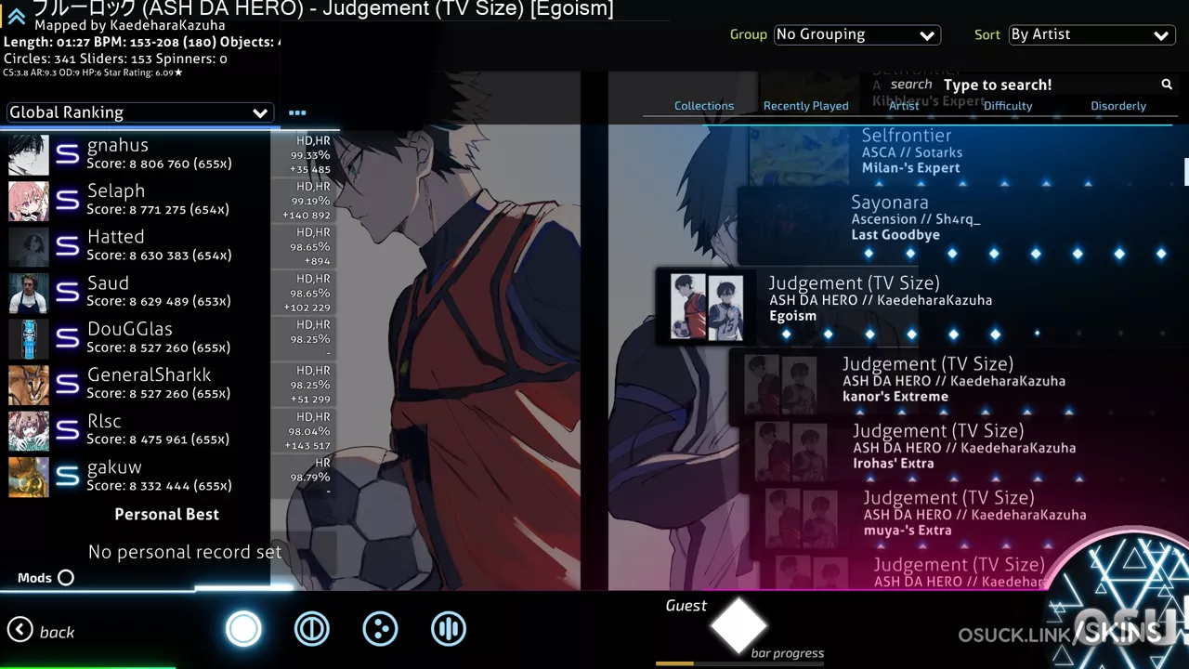Click the Selfrontier beatmap thumbnail image

[799, 156]
